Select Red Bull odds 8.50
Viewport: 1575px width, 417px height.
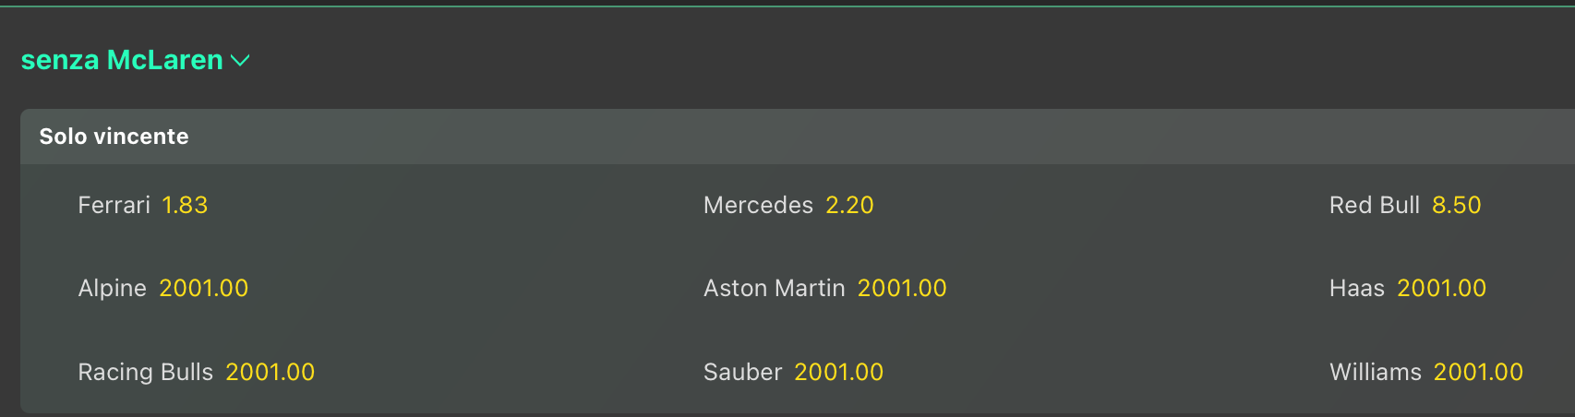point(1456,205)
